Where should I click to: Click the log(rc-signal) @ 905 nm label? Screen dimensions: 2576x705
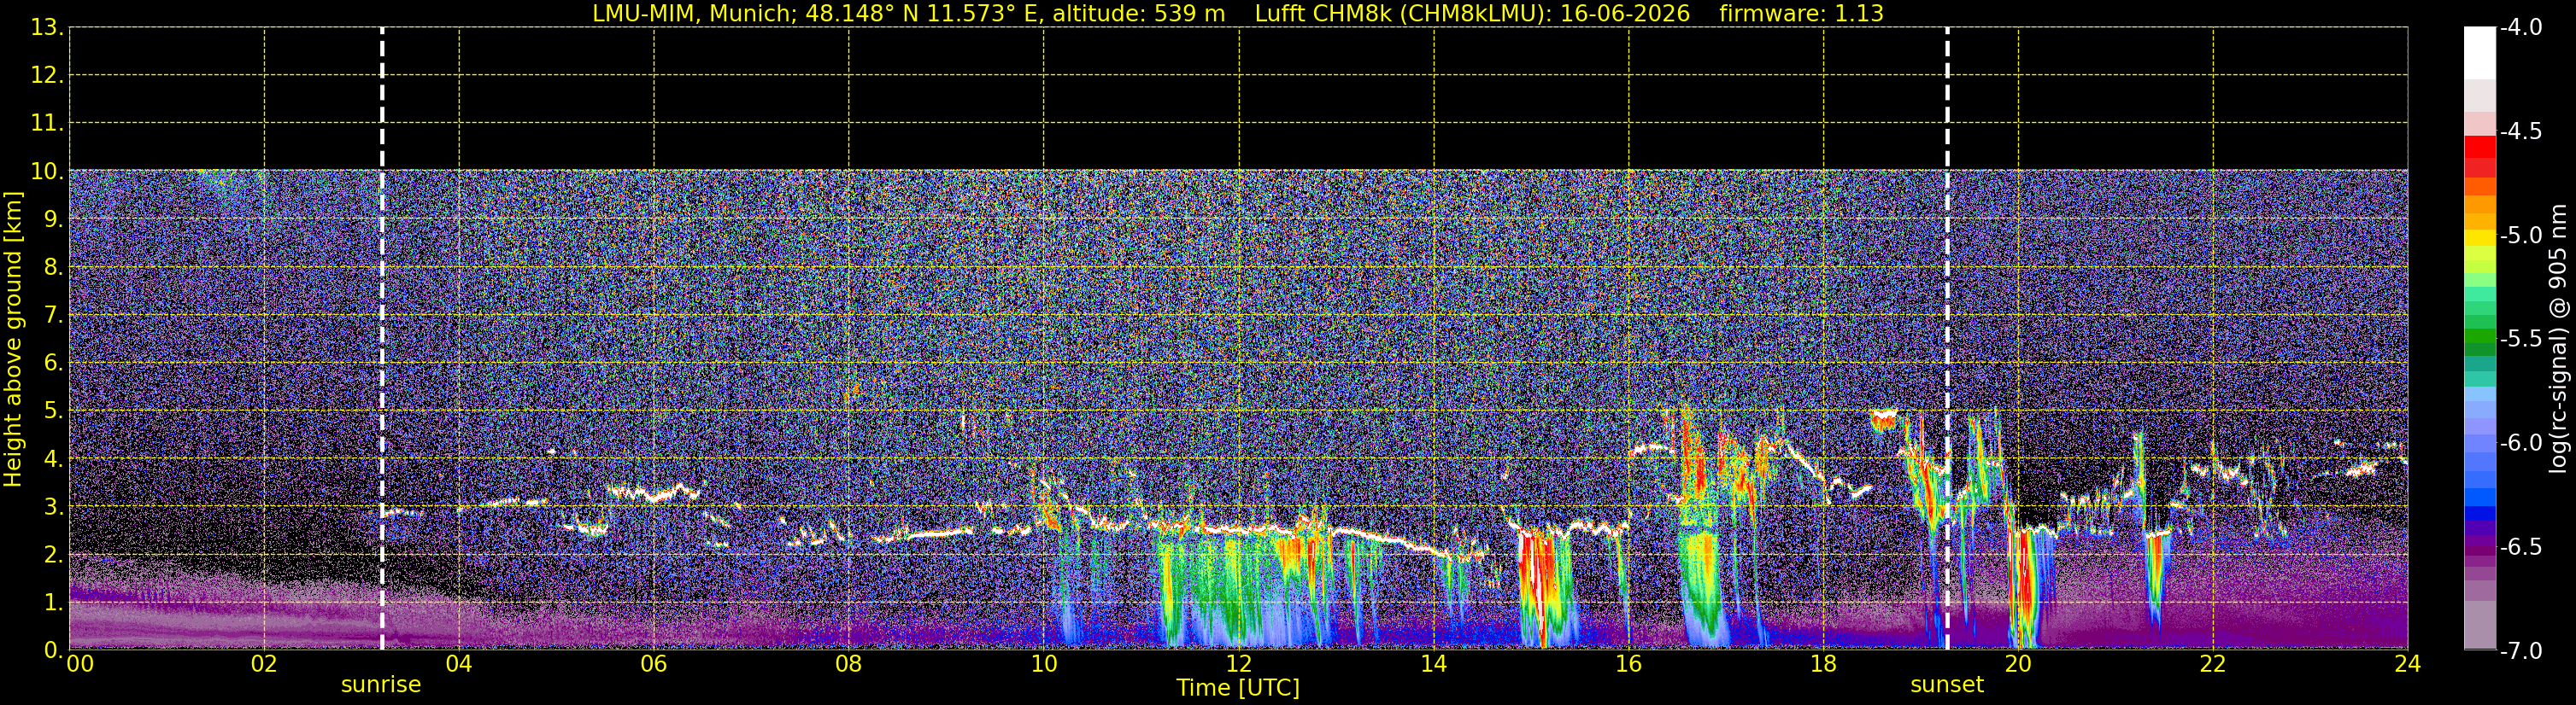[x=2559, y=339]
